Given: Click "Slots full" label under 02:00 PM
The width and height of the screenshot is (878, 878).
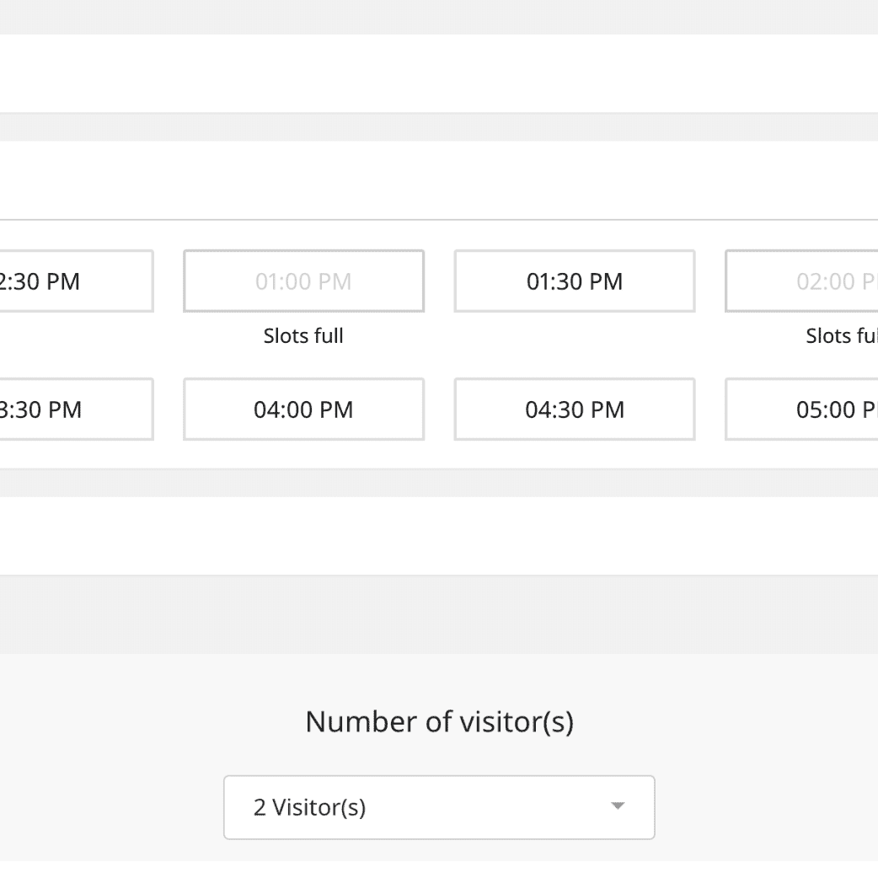Looking at the screenshot, I should point(840,336).
